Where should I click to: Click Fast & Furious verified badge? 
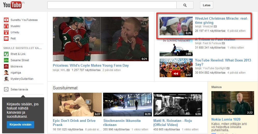pyautogui.click(x=223, y=43)
